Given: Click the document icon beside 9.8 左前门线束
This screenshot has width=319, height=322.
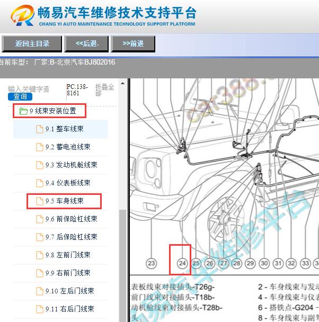Looking at the screenshot, I should tap(39, 255).
